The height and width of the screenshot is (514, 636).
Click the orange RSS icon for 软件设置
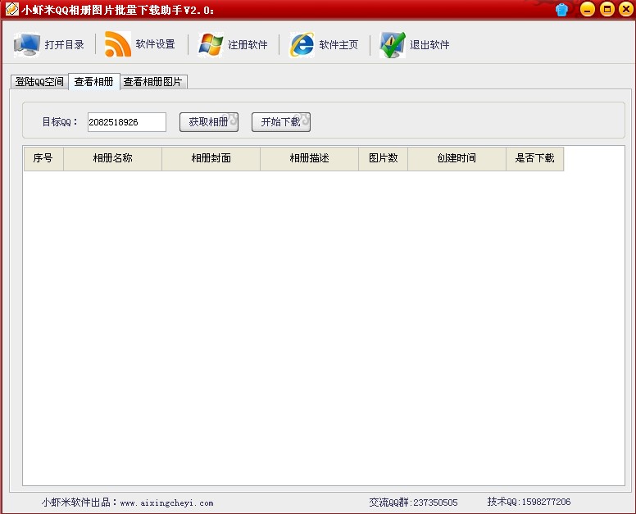tap(118, 44)
